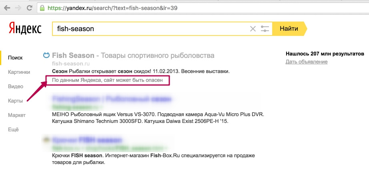Open the blurred Крючки FISH season result title

point(87,140)
